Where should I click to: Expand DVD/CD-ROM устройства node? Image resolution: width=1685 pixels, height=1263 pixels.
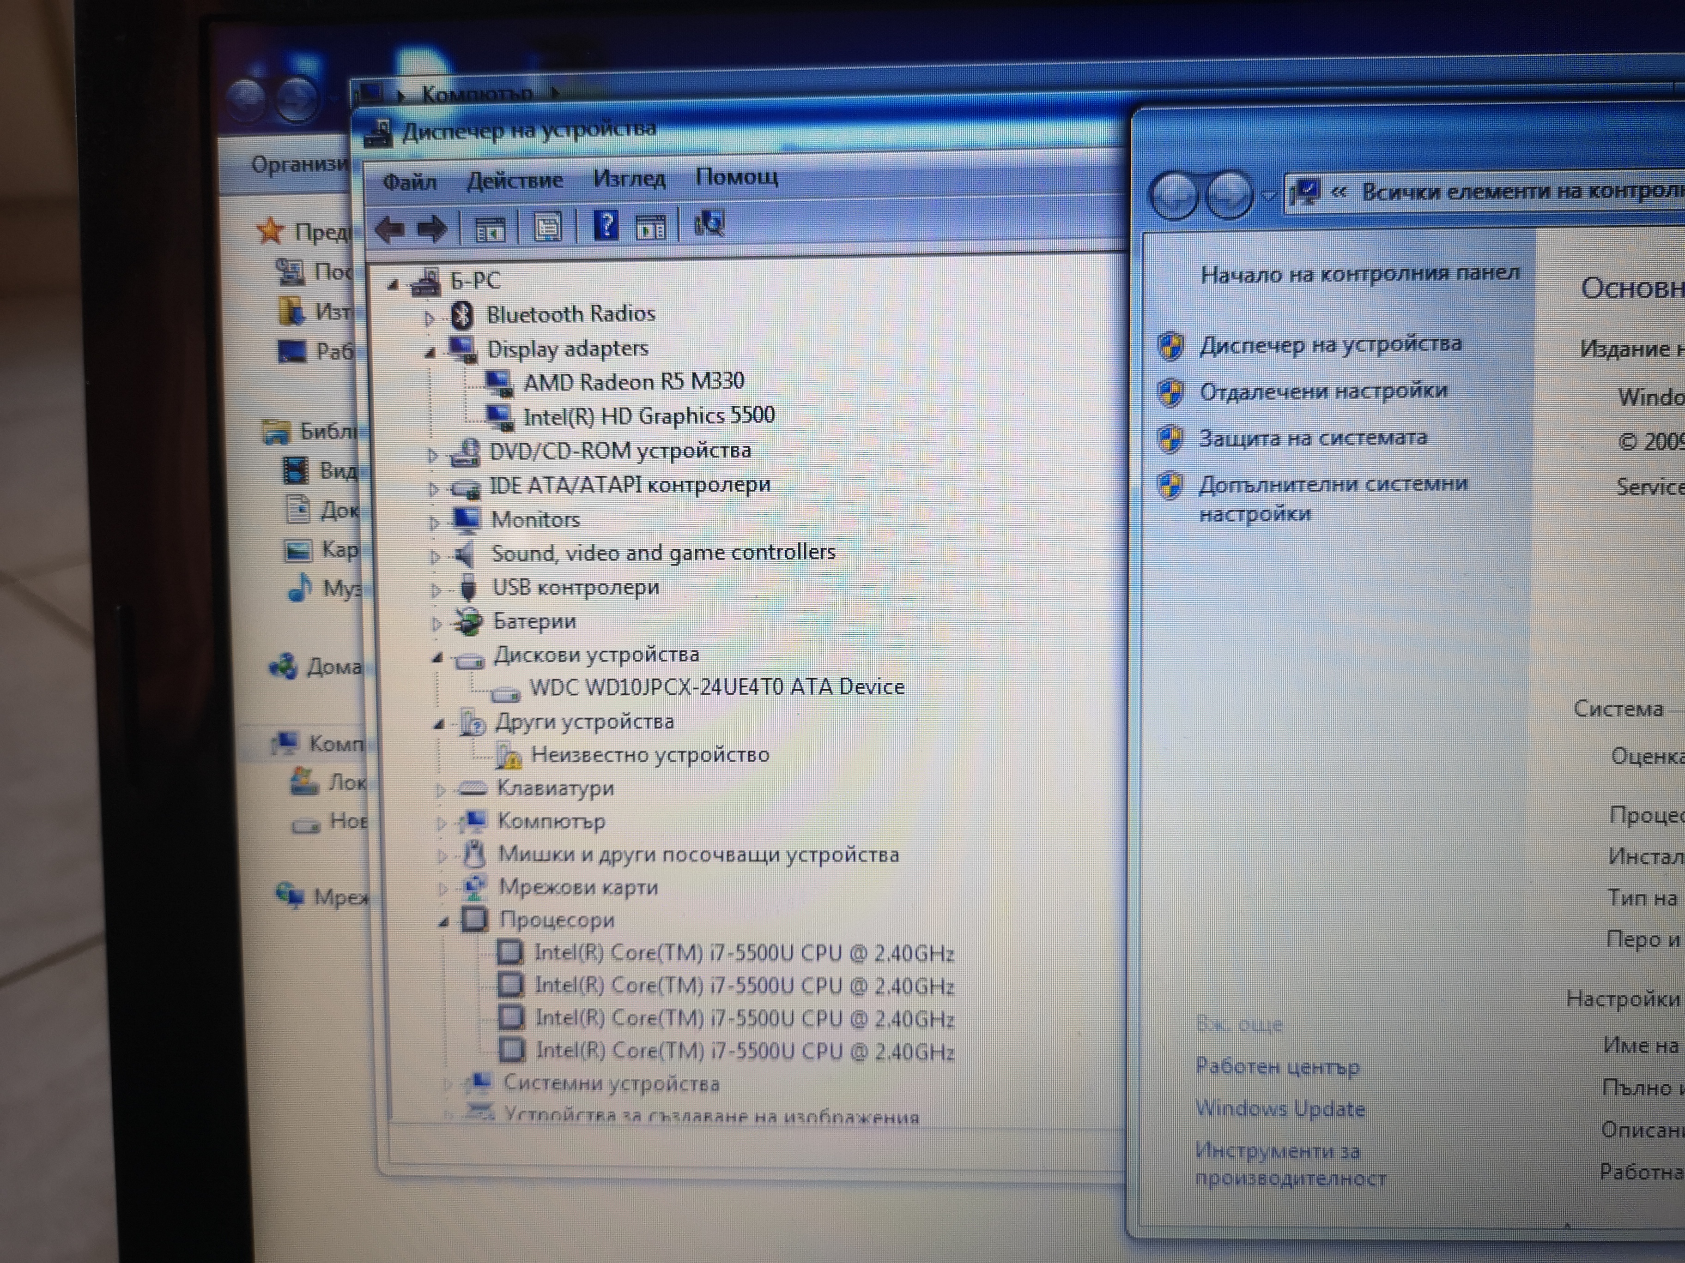[x=433, y=455]
